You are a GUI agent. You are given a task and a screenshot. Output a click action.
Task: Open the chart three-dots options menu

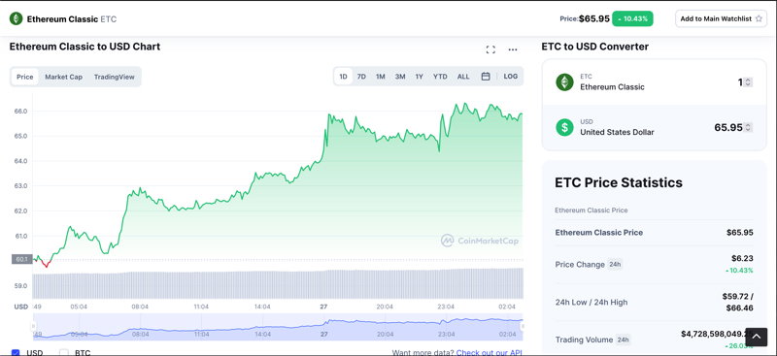pos(513,49)
